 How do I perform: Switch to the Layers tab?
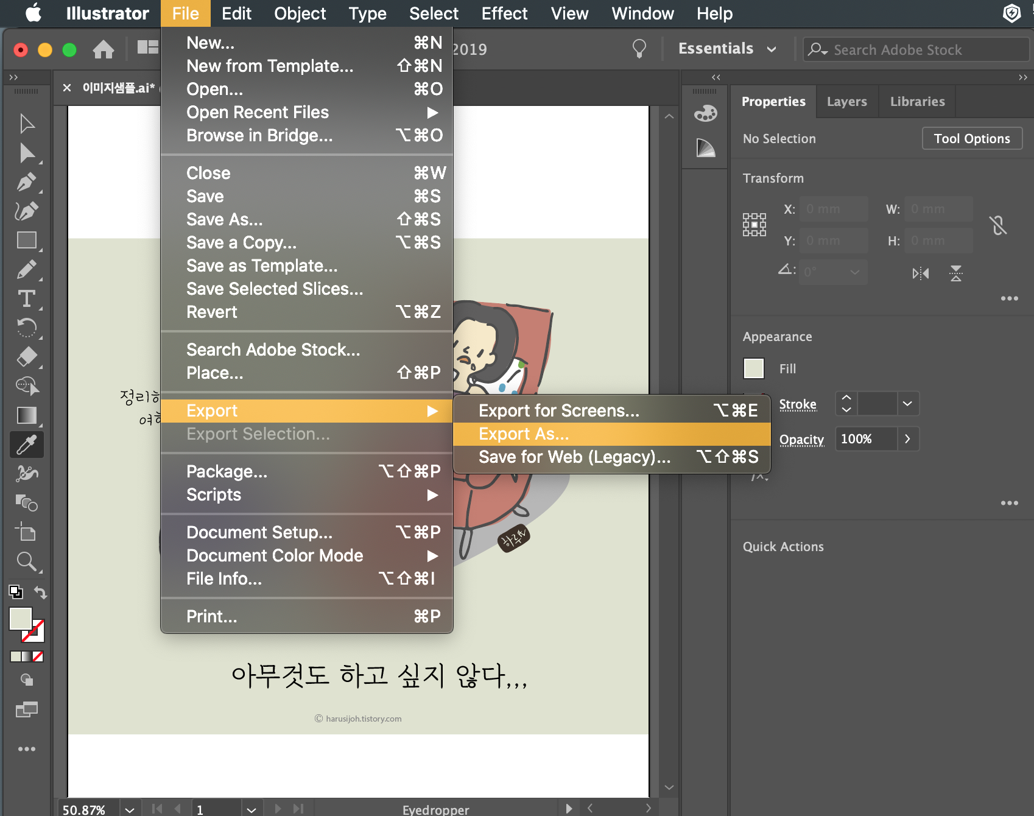tap(846, 102)
